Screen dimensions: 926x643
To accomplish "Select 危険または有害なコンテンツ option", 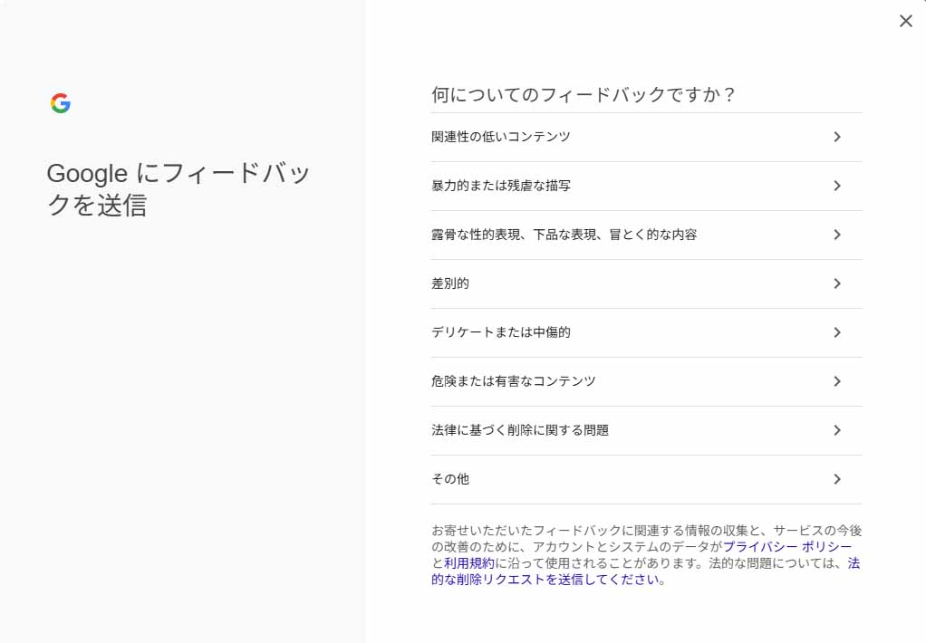I will coord(647,381).
